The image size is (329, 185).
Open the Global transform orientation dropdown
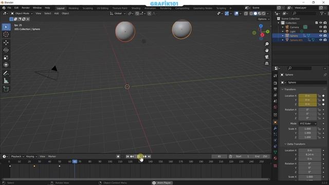[118, 13]
